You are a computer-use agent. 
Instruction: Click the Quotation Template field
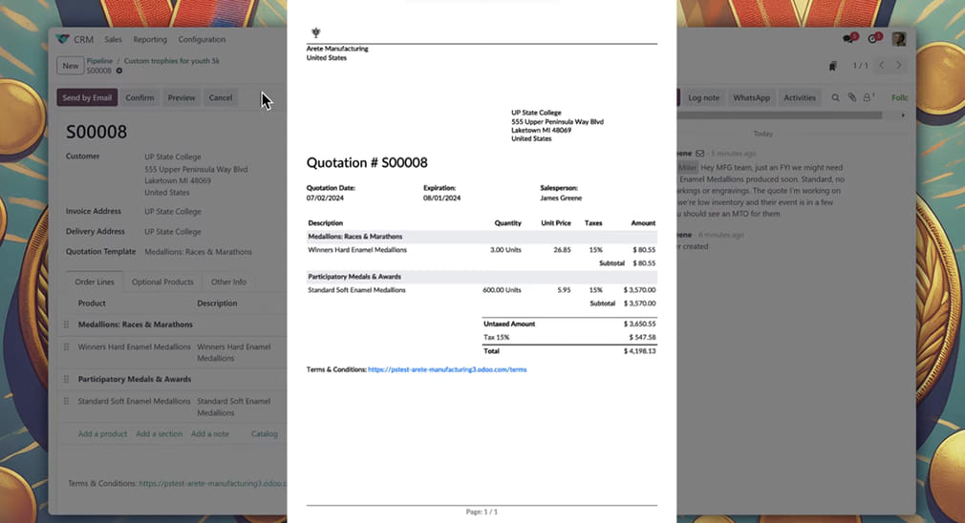coord(198,252)
